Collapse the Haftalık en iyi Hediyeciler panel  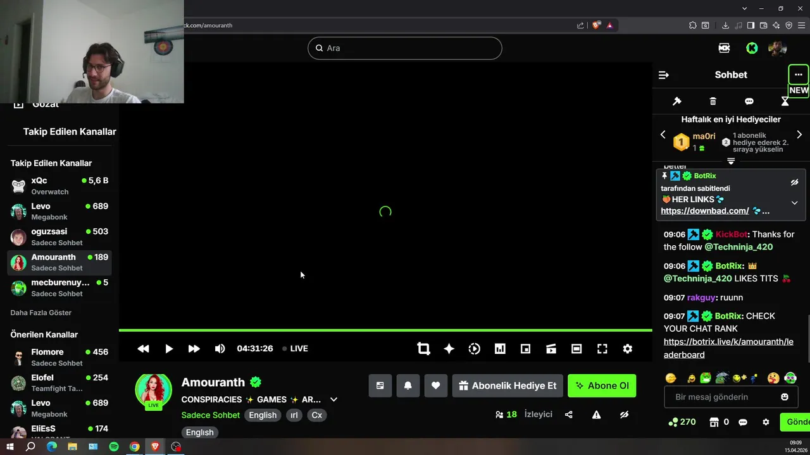point(731,161)
